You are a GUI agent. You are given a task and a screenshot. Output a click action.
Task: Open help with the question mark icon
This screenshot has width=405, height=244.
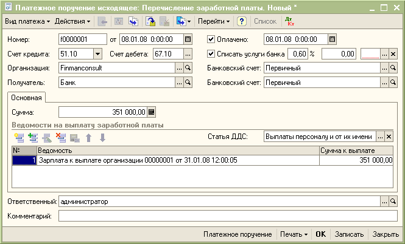242,22
